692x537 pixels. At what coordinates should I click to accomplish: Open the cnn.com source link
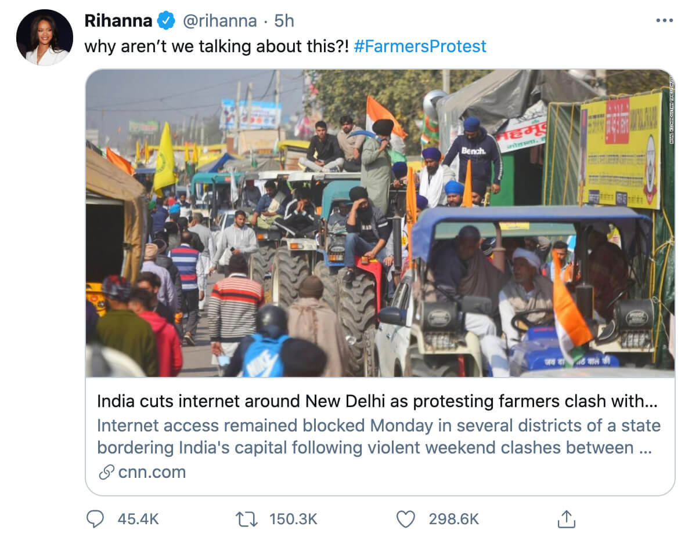(x=152, y=473)
